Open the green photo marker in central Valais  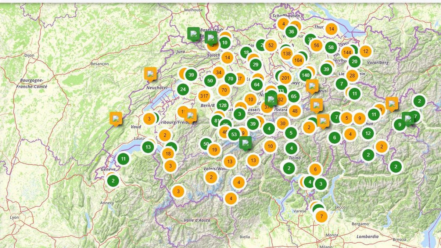click(245, 143)
